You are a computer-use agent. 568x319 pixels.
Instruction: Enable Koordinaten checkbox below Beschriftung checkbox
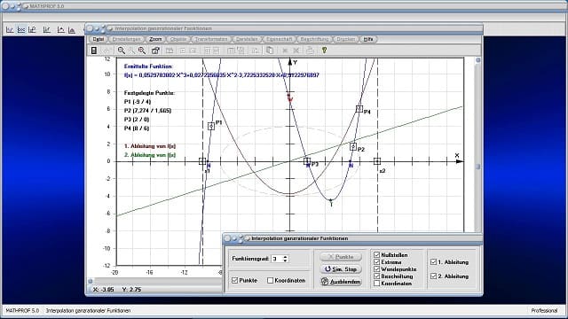coord(376,284)
